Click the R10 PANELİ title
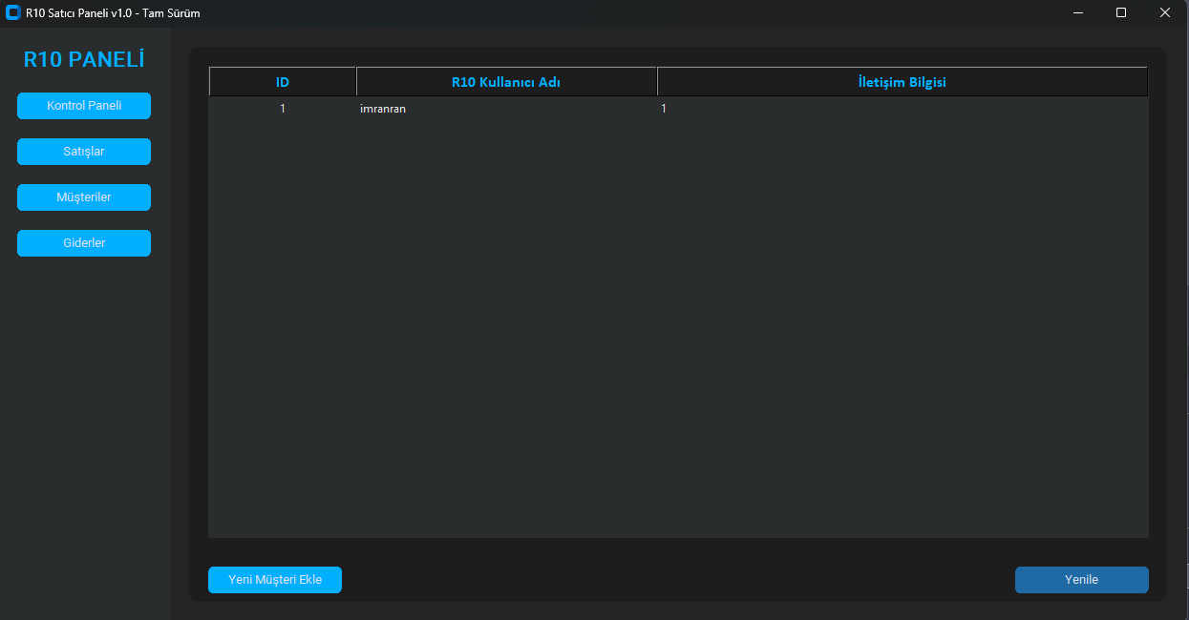This screenshot has width=1189, height=620. point(84,59)
